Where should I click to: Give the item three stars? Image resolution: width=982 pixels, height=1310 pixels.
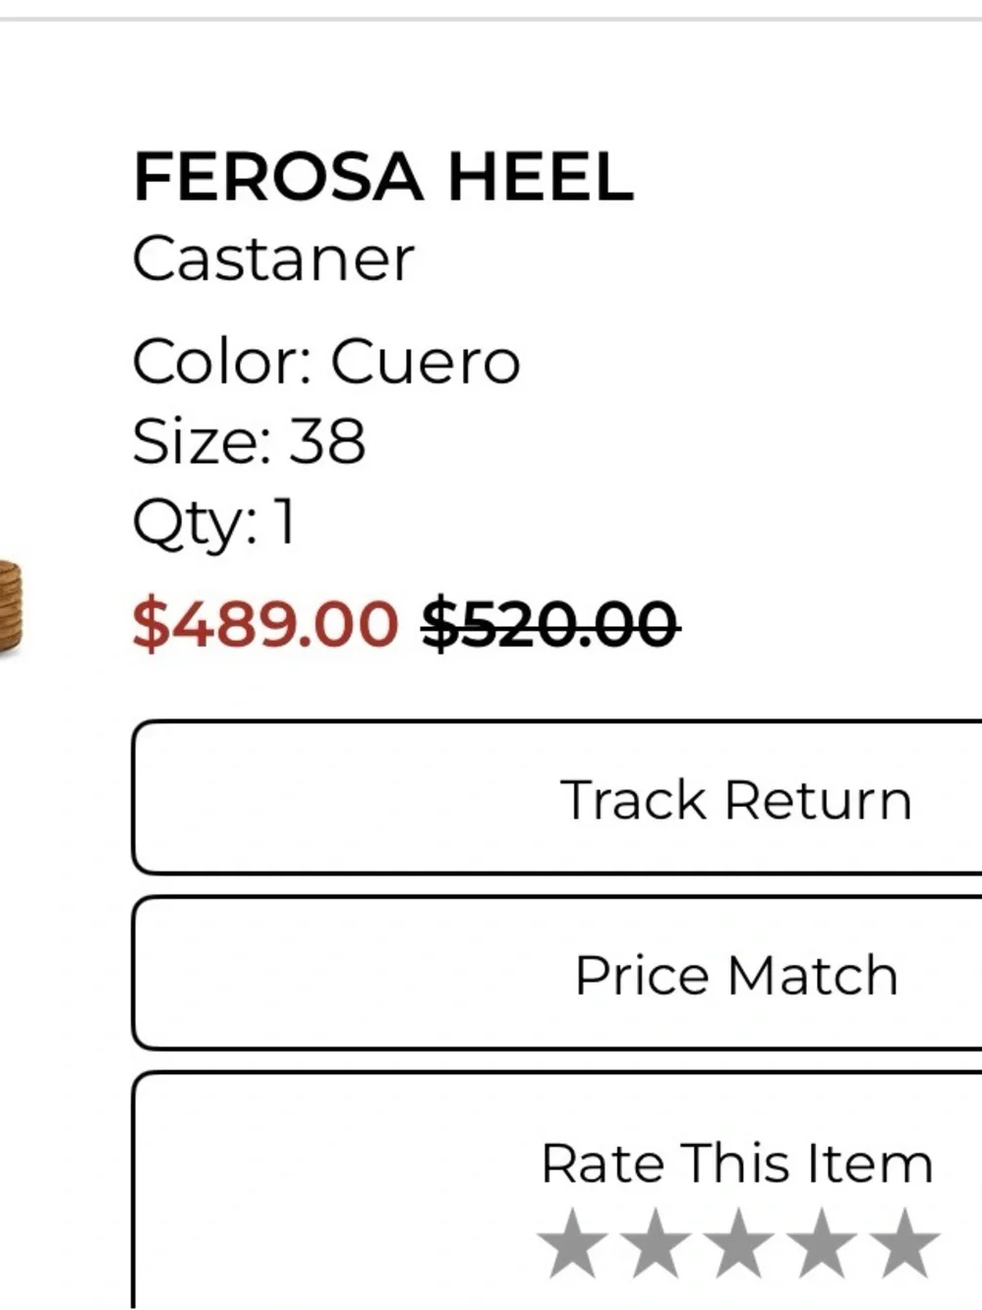739,1244
